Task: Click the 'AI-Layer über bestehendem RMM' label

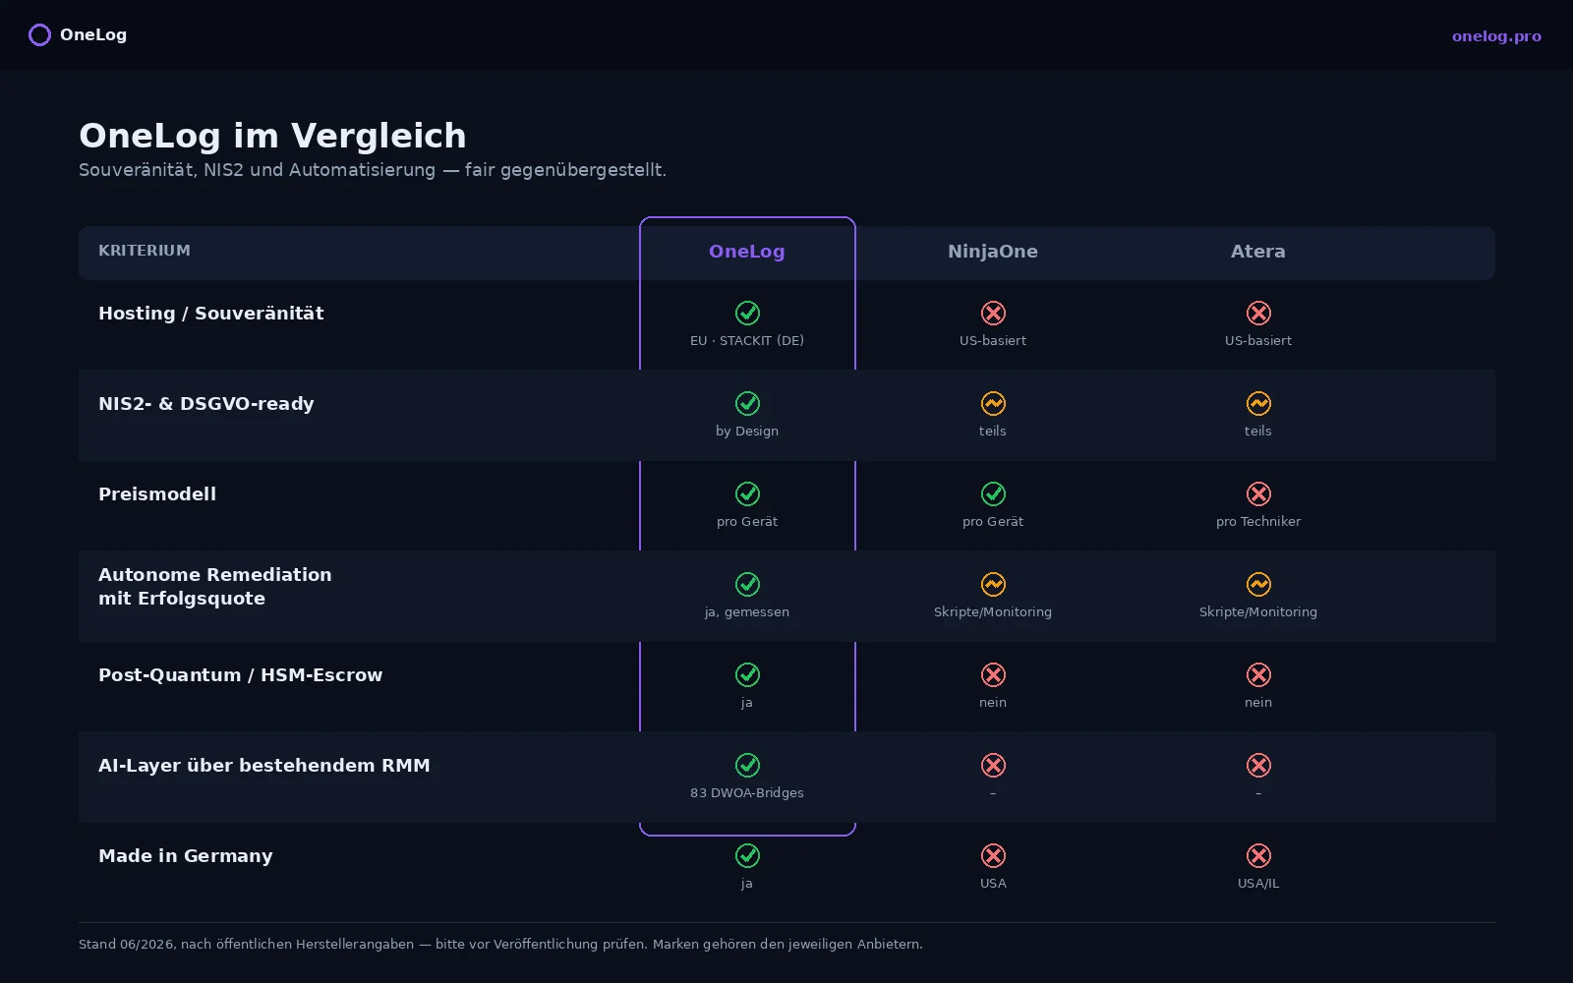Action: 264,766
